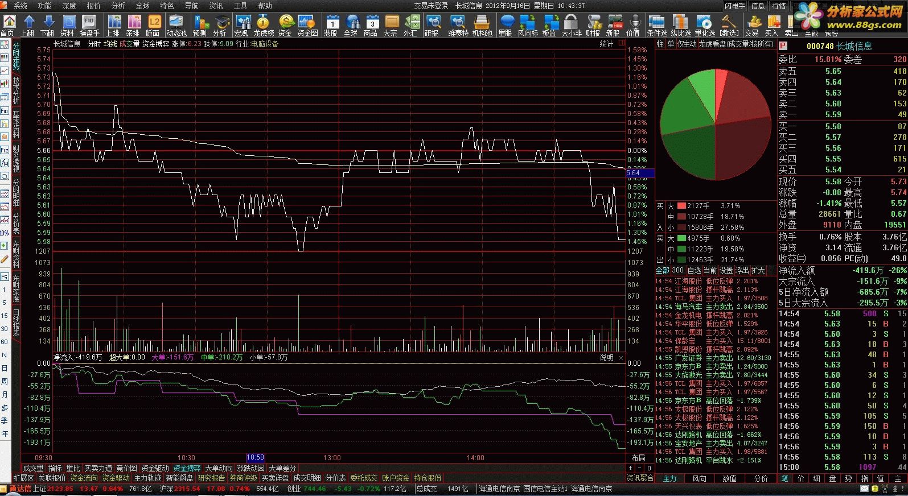Viewport: 908px width, 496px height.
Task: Click the 闪电手 button
Action: click(x=735, y=6)
